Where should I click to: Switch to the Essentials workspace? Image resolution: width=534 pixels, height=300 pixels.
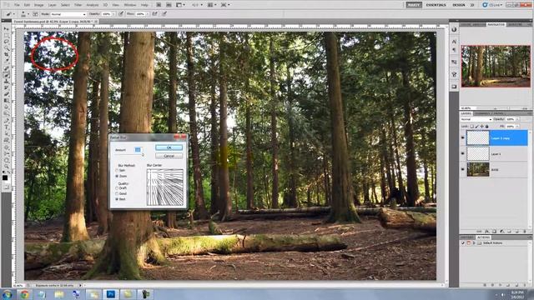(436, 5)
